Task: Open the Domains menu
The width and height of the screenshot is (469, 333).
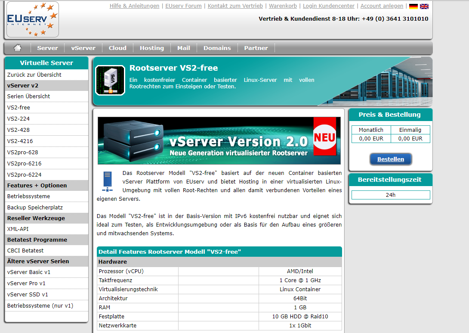Action: coord(217,48)
